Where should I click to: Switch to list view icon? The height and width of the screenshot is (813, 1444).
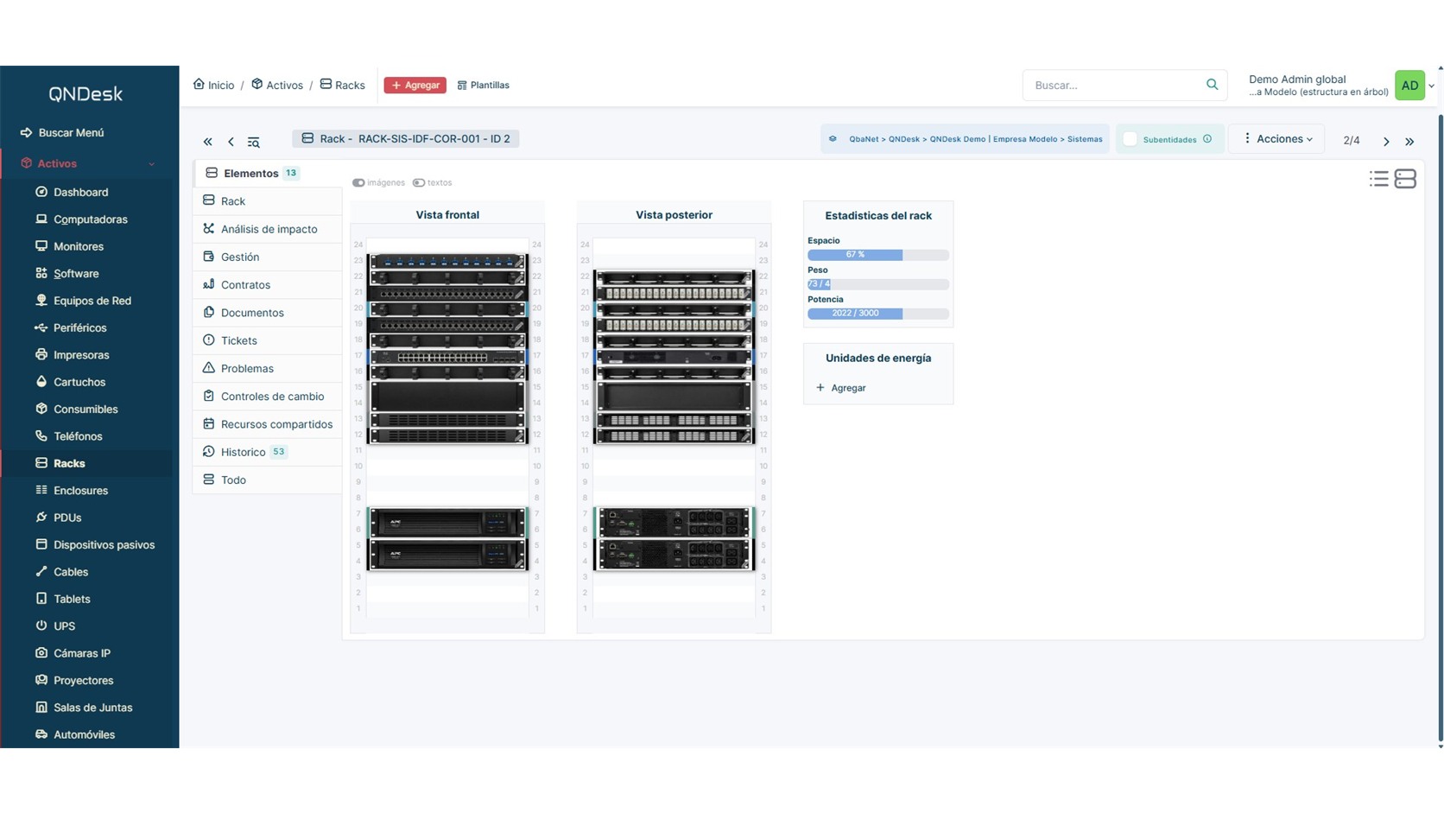[x=1378, y=179]
